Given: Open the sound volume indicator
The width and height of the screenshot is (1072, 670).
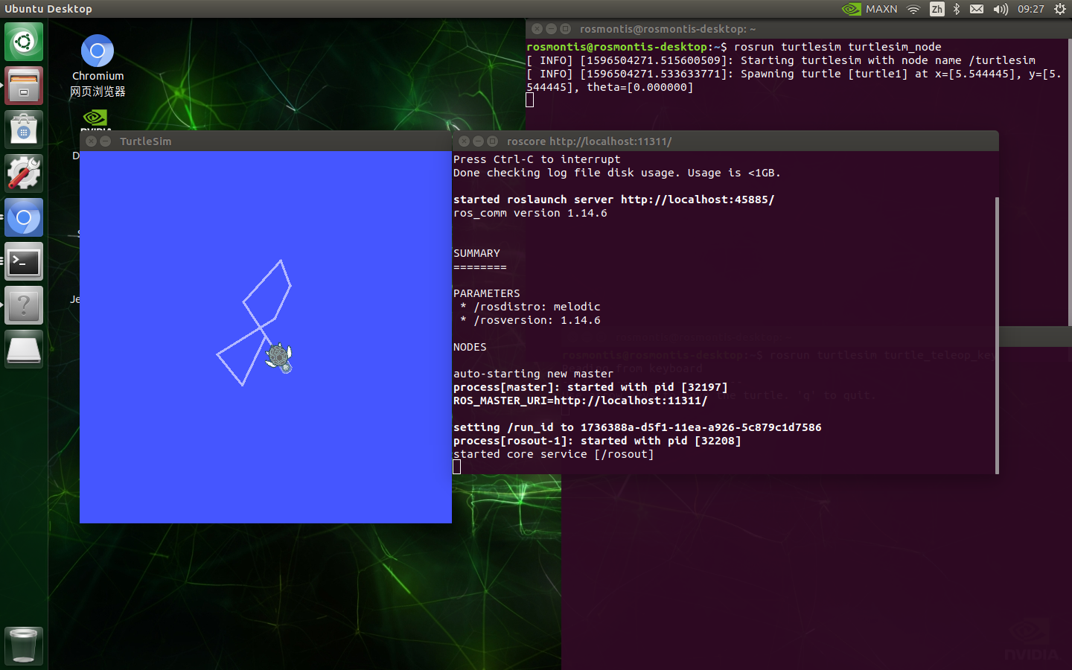Looking at the screenshot, I should 1001,9.
